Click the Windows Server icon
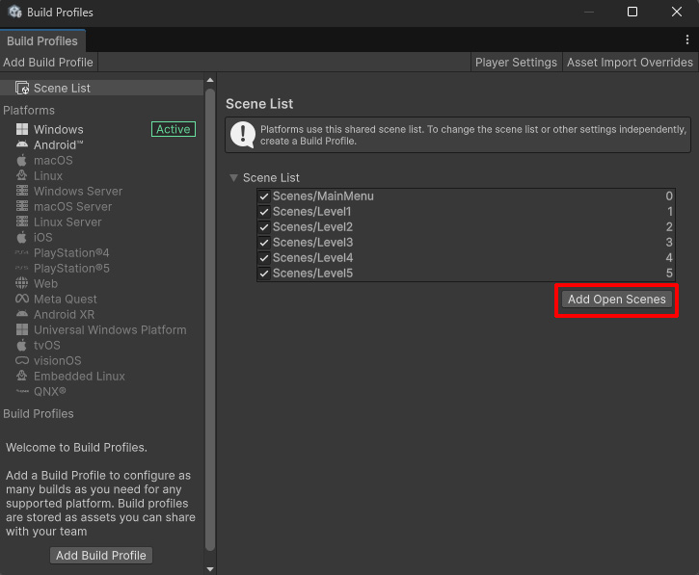699x575 pixels. tap(22, 191)
